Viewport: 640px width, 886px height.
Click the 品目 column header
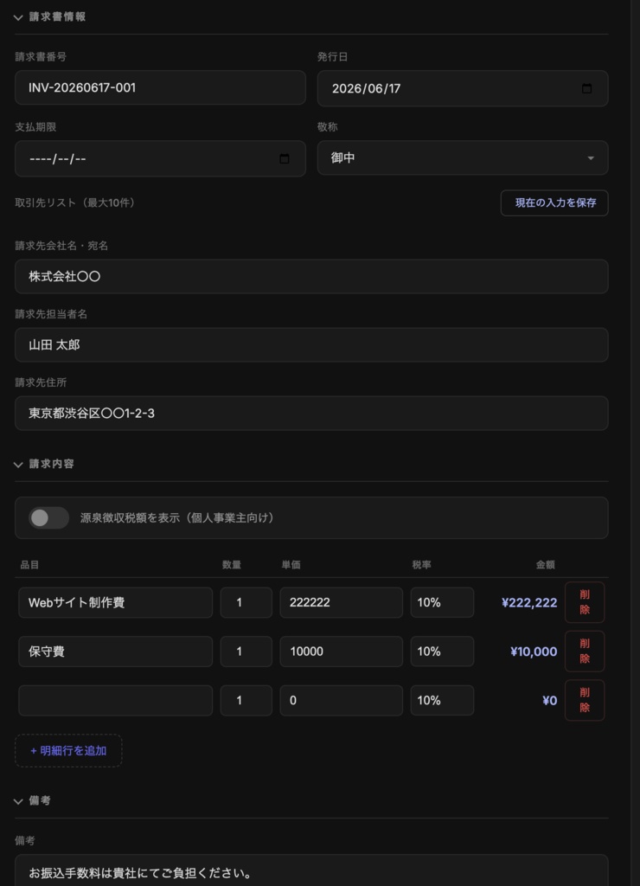point(29,564)
